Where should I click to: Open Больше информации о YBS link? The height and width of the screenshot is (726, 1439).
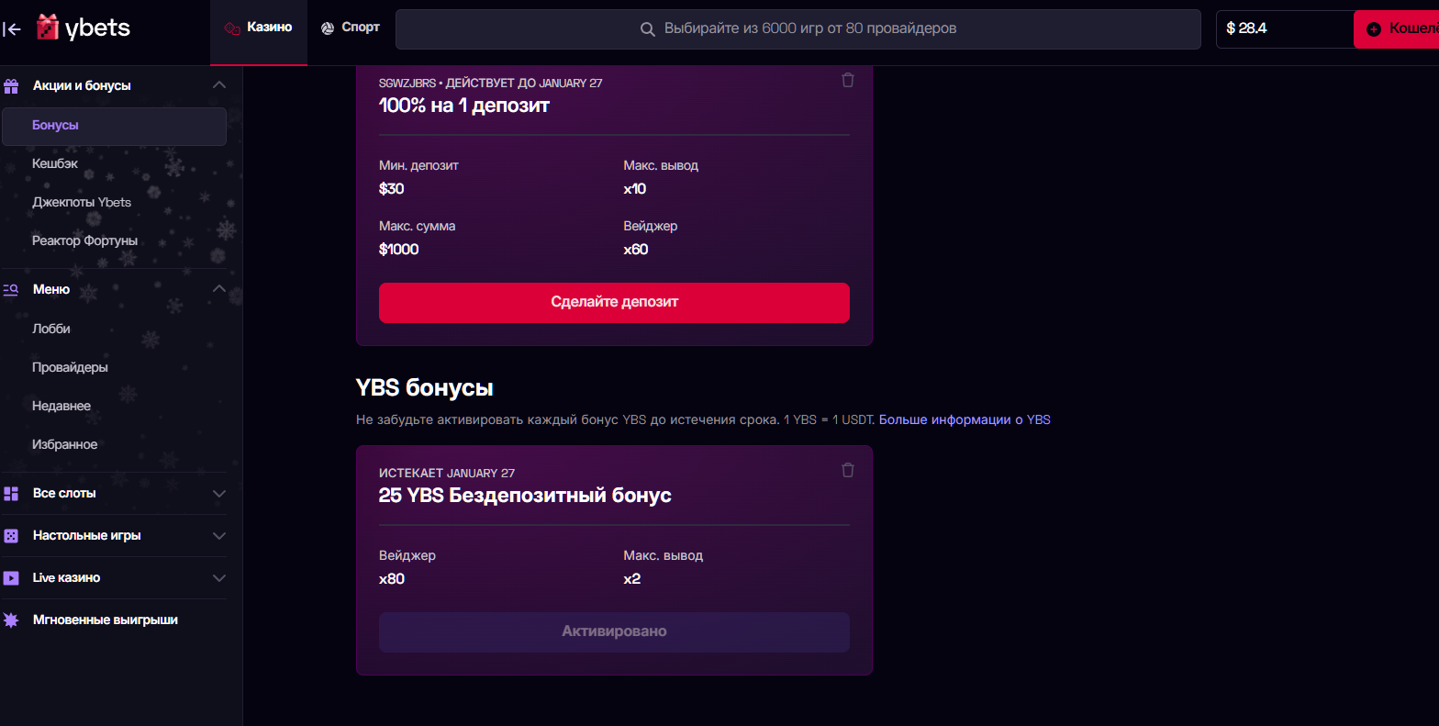click(965, 419)
